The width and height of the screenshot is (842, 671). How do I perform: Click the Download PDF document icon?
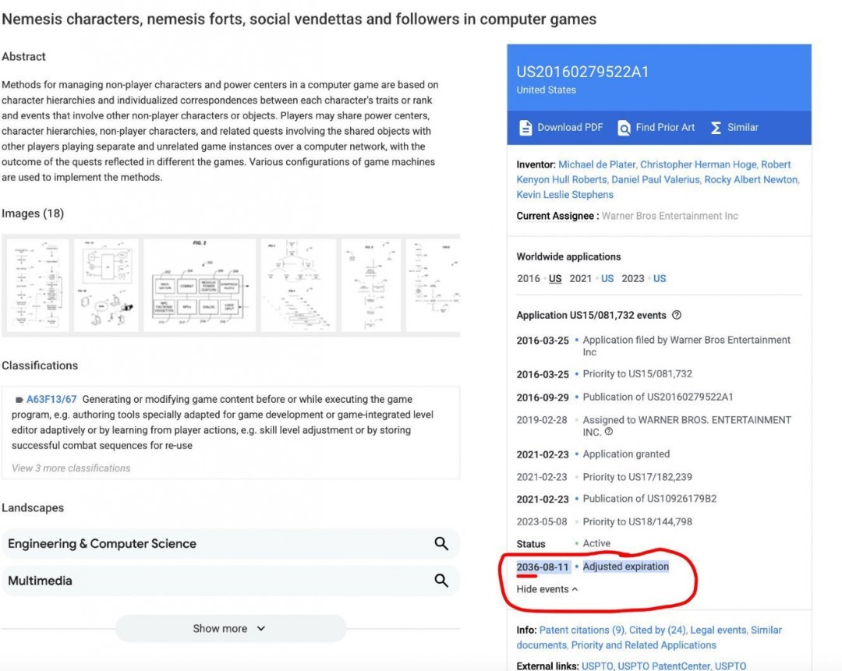(525, 128)
